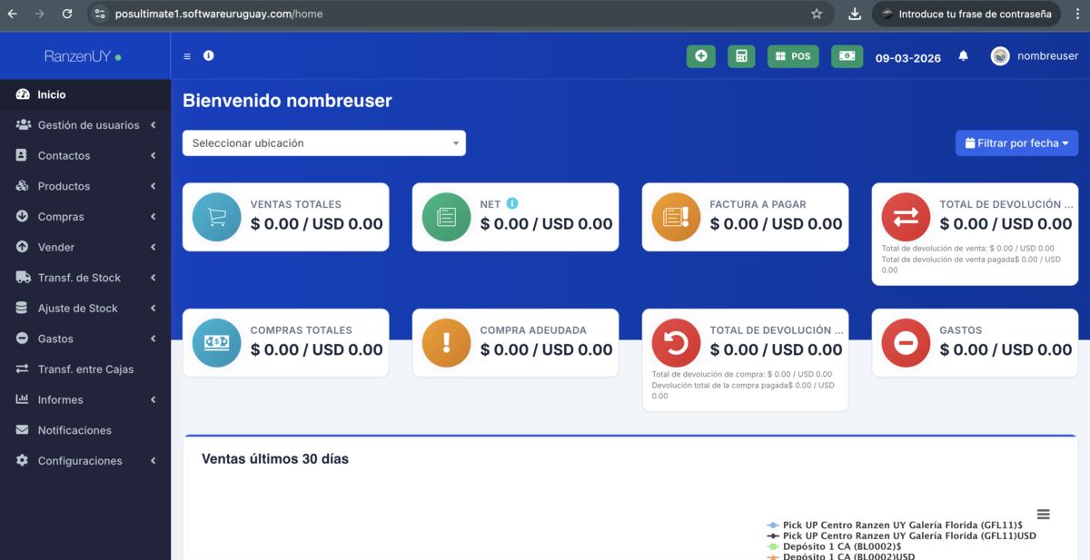This screenshot has width=1090, height=560.
Task: Toggle the Depósito 1 CA (BL0002)$ legend series
Action: [841, 546]
